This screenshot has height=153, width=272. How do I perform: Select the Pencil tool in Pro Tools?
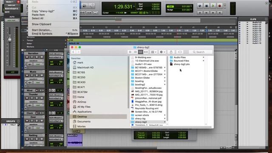click(x=92, y=6)
